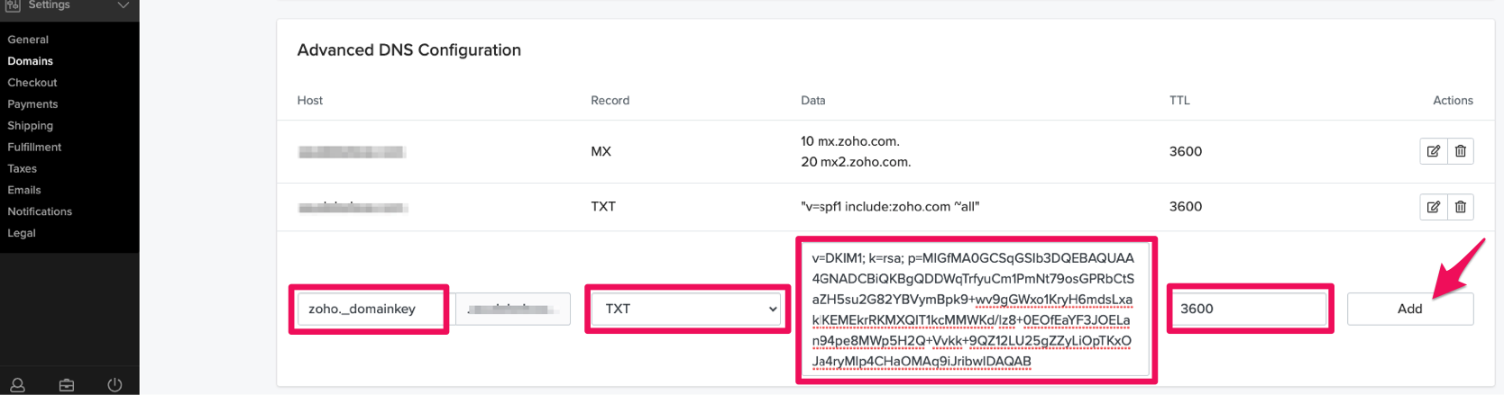Edit the MX record entry
Screen dimensions: 1504x395
(x=1433, y=151)
